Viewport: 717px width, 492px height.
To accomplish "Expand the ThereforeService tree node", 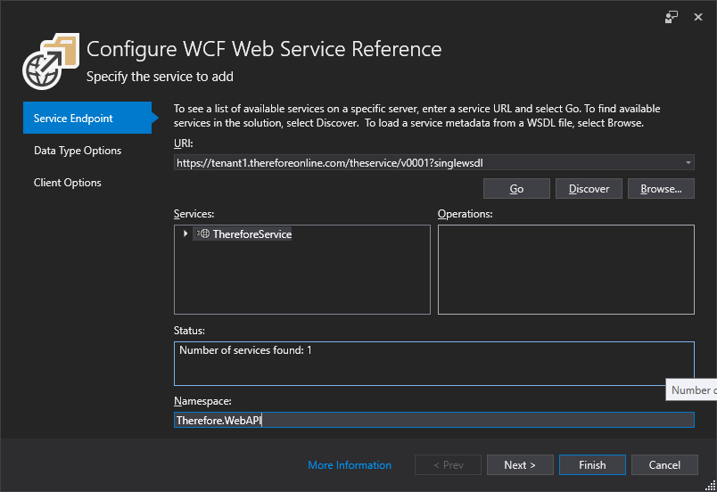I will click(185, 234).
